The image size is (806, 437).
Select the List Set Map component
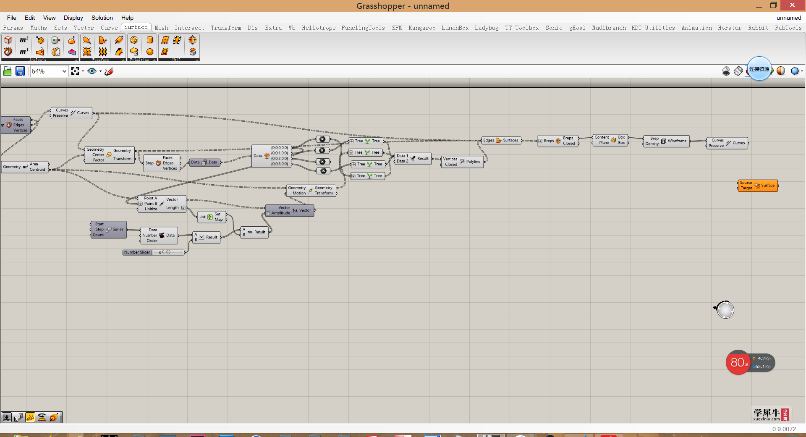click(x=212, y=217)
